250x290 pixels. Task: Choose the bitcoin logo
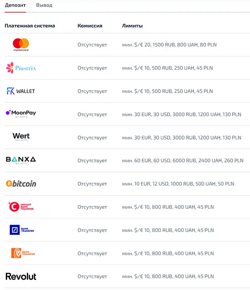pyautogui.click(x=21, y=184)
